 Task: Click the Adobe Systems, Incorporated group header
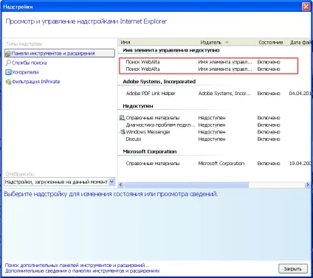point(159,82)
